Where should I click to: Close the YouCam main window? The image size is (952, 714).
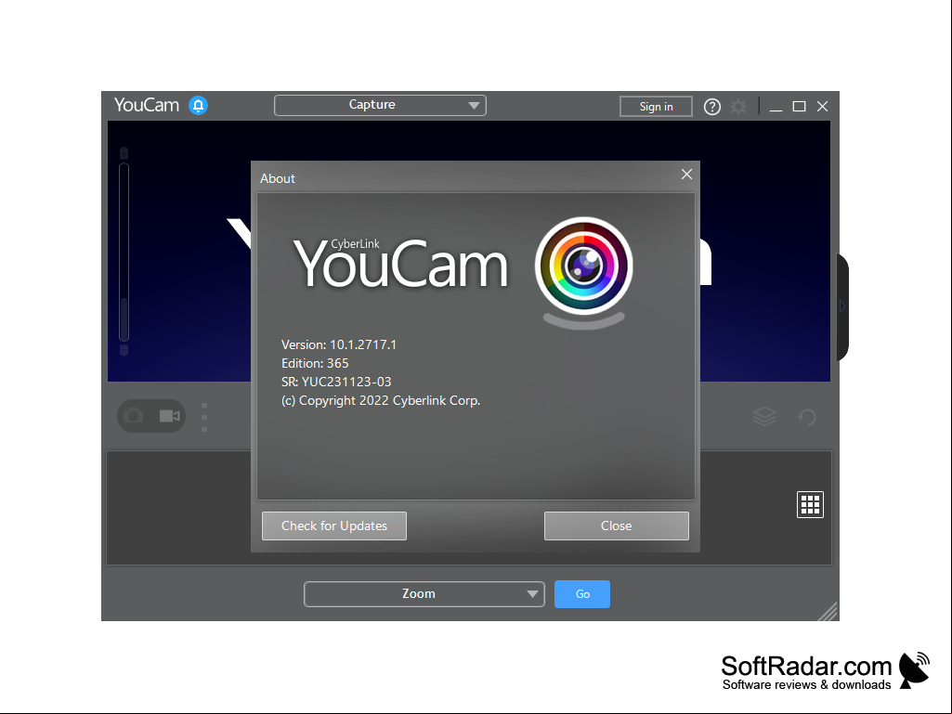(x=822, y=107)
